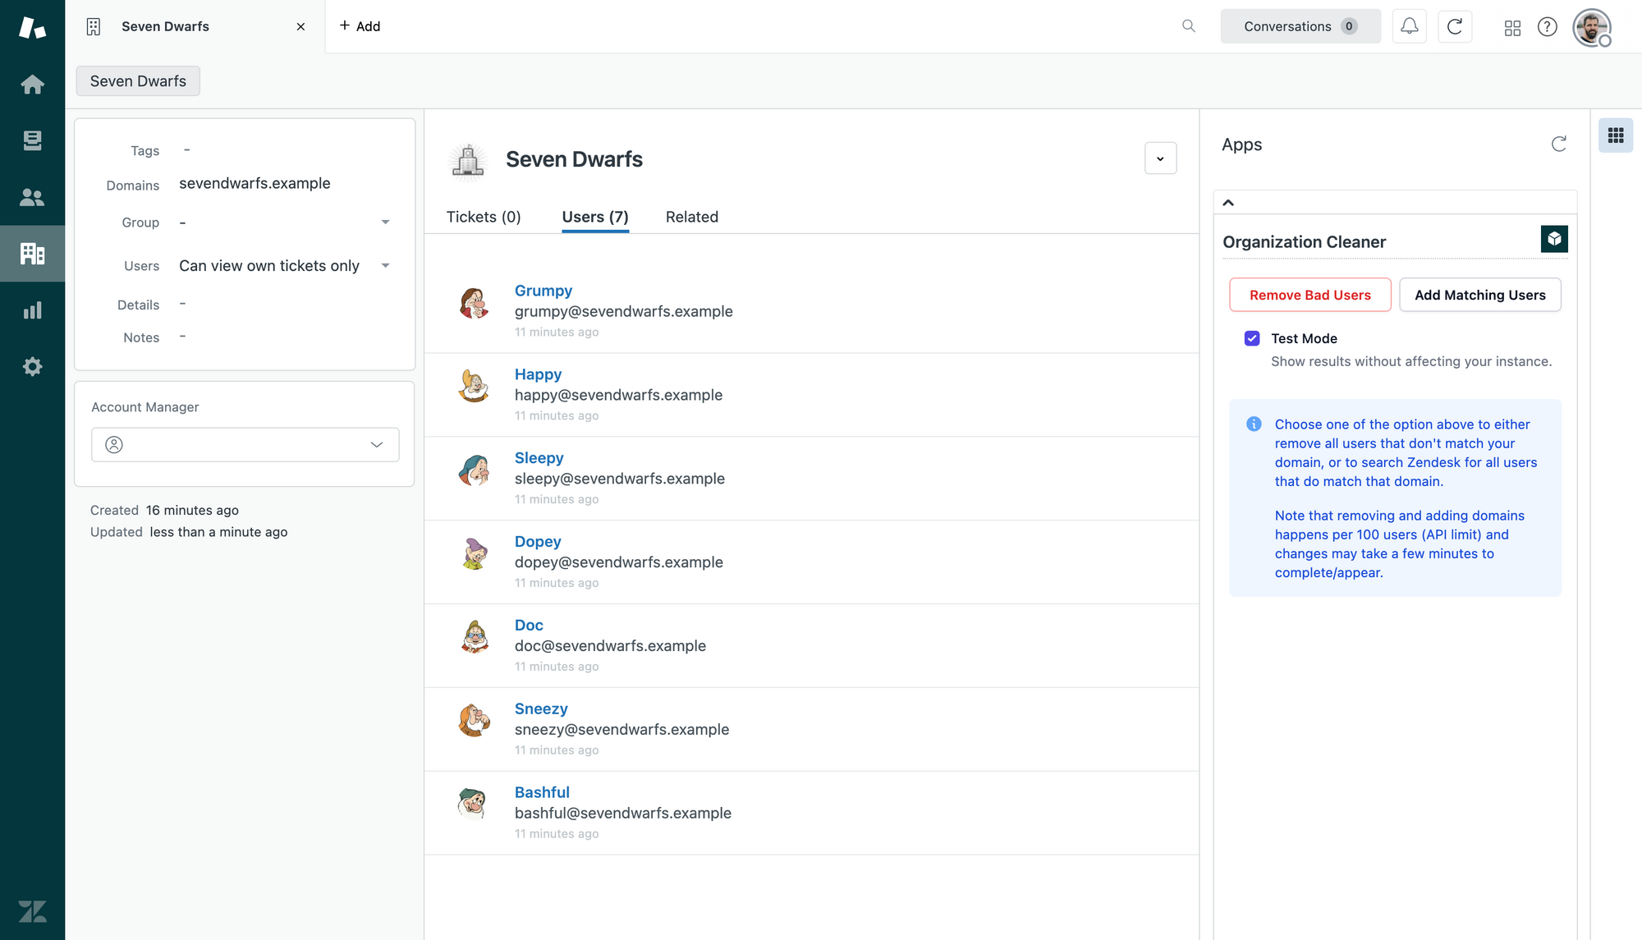
Task: Click Dopey's avatar thumbnail
Action: 474,554
